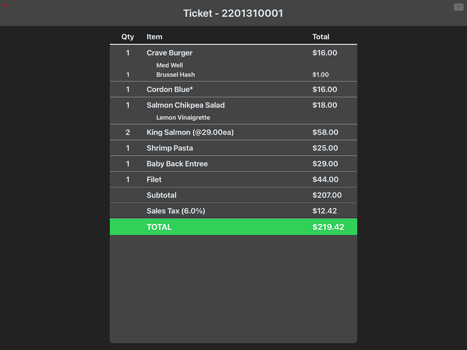Click the Item column header

point(154,37)
